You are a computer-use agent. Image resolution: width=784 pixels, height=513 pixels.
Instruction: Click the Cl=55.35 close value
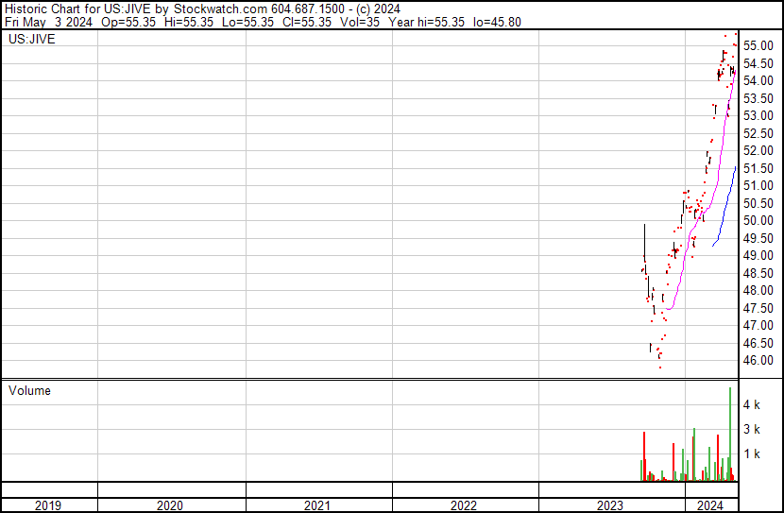click(x=307, y=22)
